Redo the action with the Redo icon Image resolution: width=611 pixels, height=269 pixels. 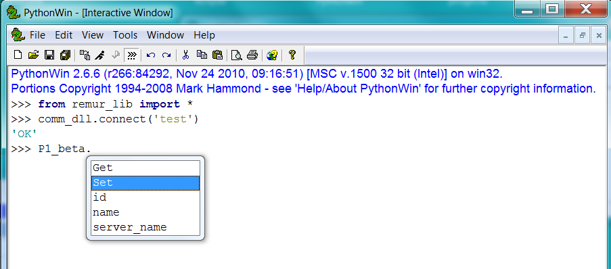pyautogui.click(x=166, y=55)
